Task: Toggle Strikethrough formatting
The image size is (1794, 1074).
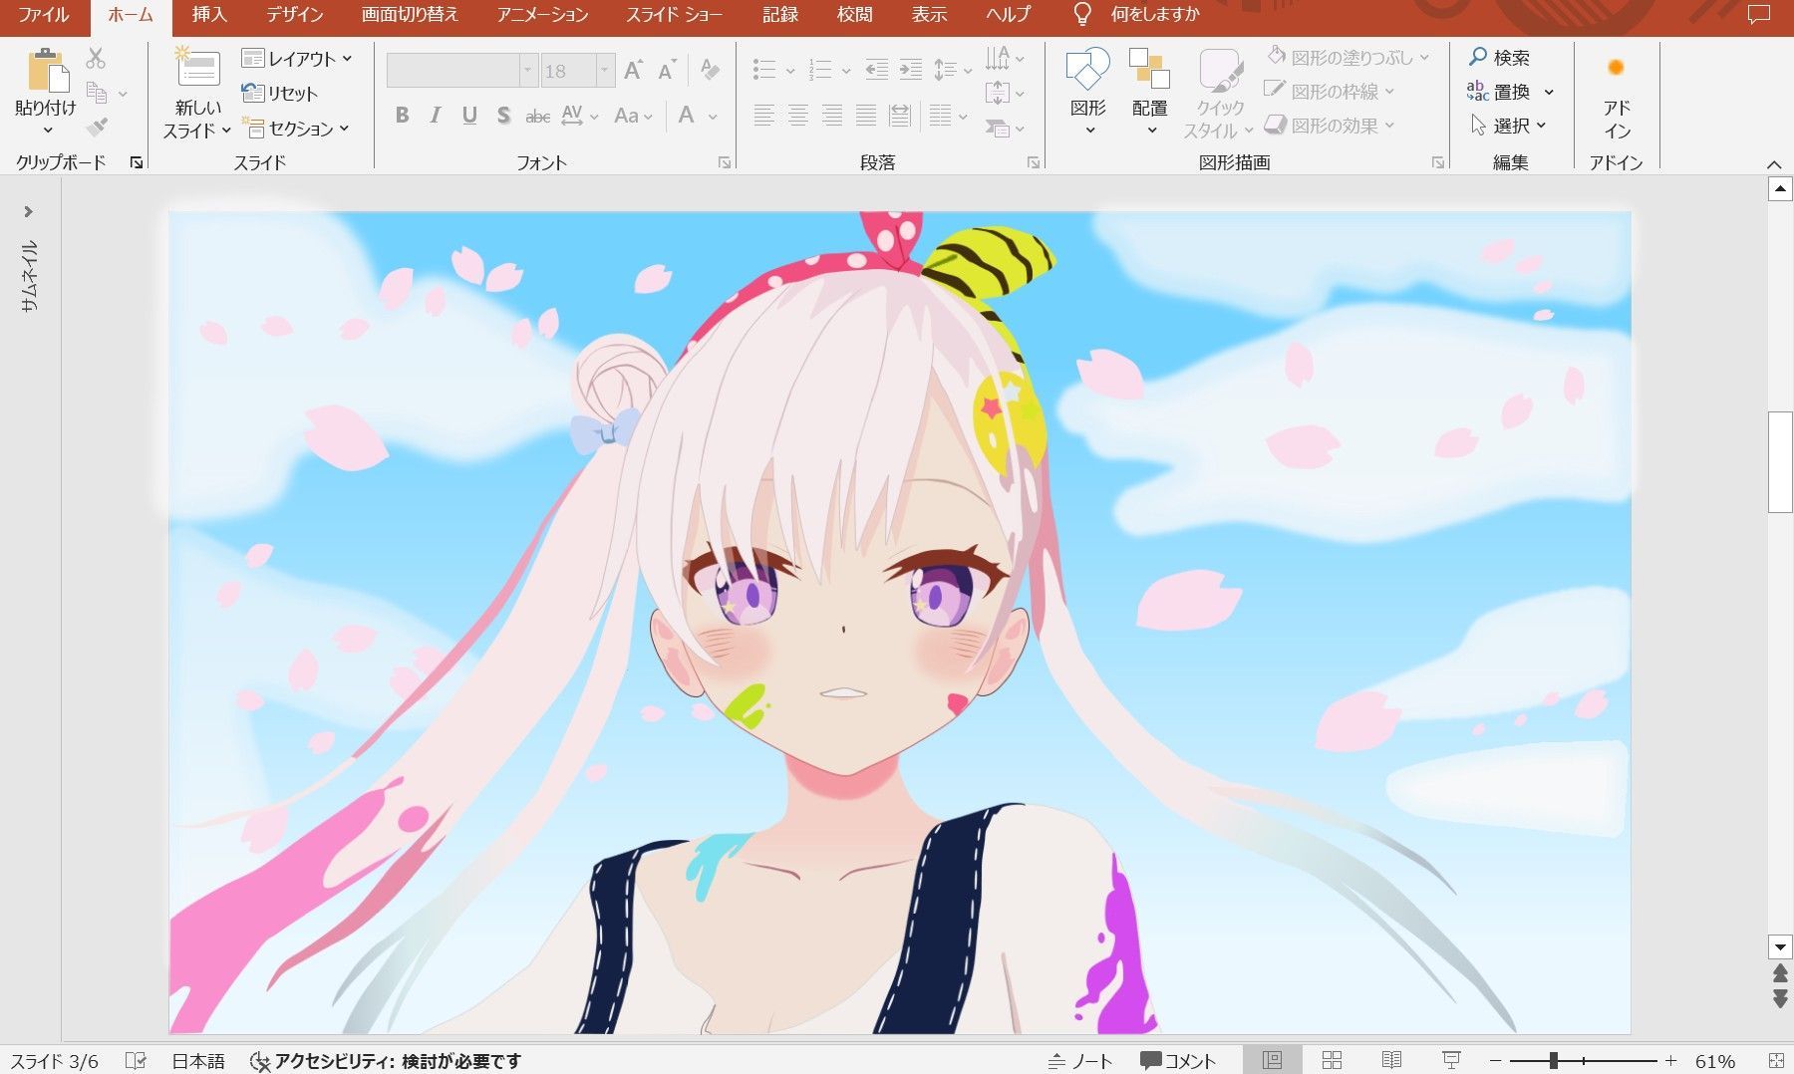Action: click(x=537, y=116)
